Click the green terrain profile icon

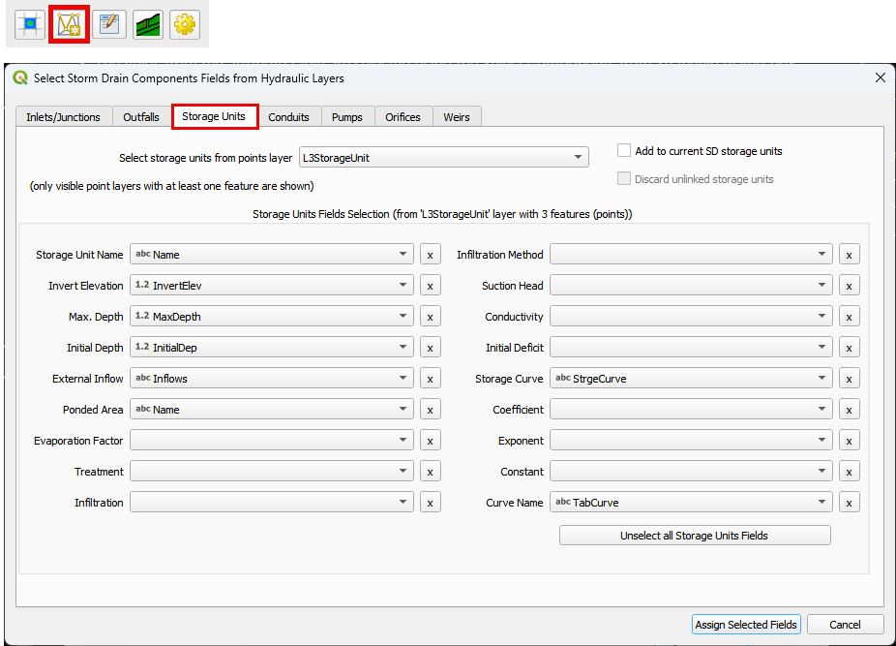tap(147, 24)
